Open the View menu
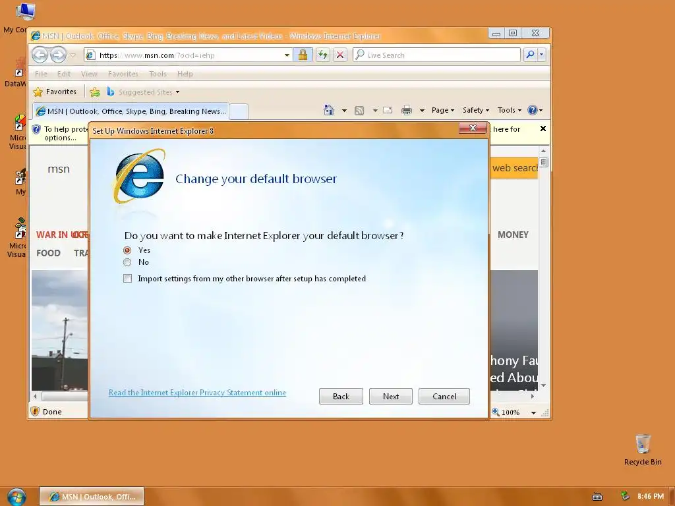The image size is (675, 506). tap(89, 74)
